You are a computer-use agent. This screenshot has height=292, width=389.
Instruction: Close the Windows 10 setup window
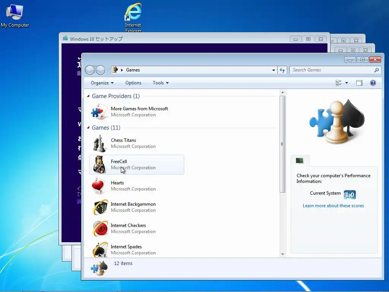coord(321,39)
